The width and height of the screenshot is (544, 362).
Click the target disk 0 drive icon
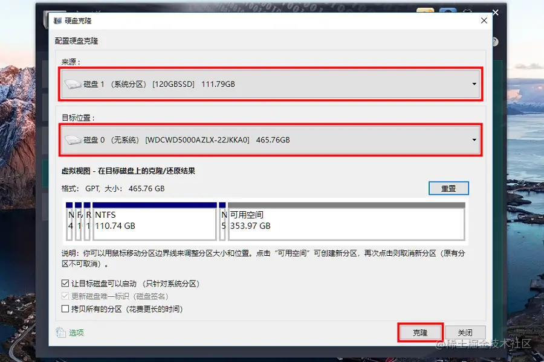(x=73, y=140)
